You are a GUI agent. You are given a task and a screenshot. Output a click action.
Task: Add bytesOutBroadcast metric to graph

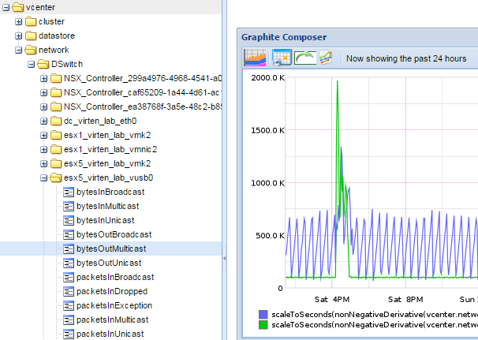[x=114, y=235]
